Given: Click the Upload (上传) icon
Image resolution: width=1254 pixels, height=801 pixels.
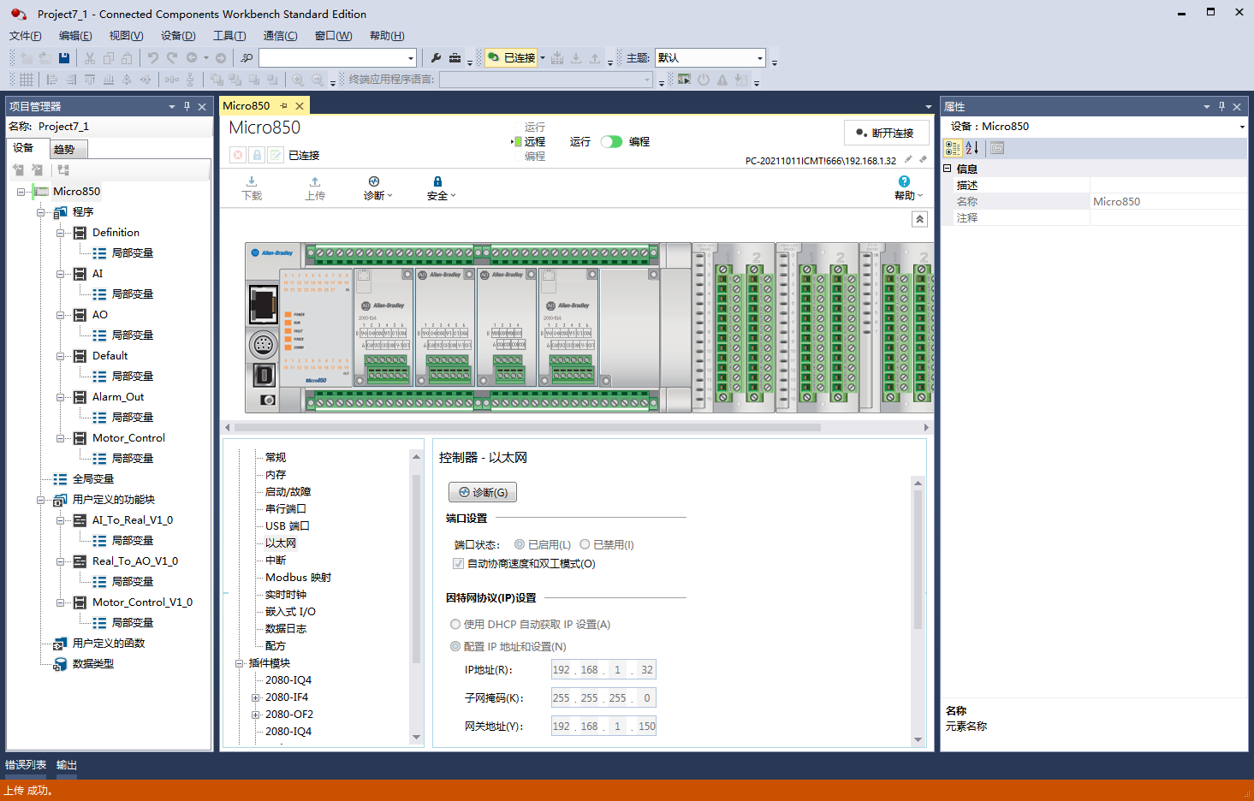Looking at the screenshot, I should click(315, 182).
